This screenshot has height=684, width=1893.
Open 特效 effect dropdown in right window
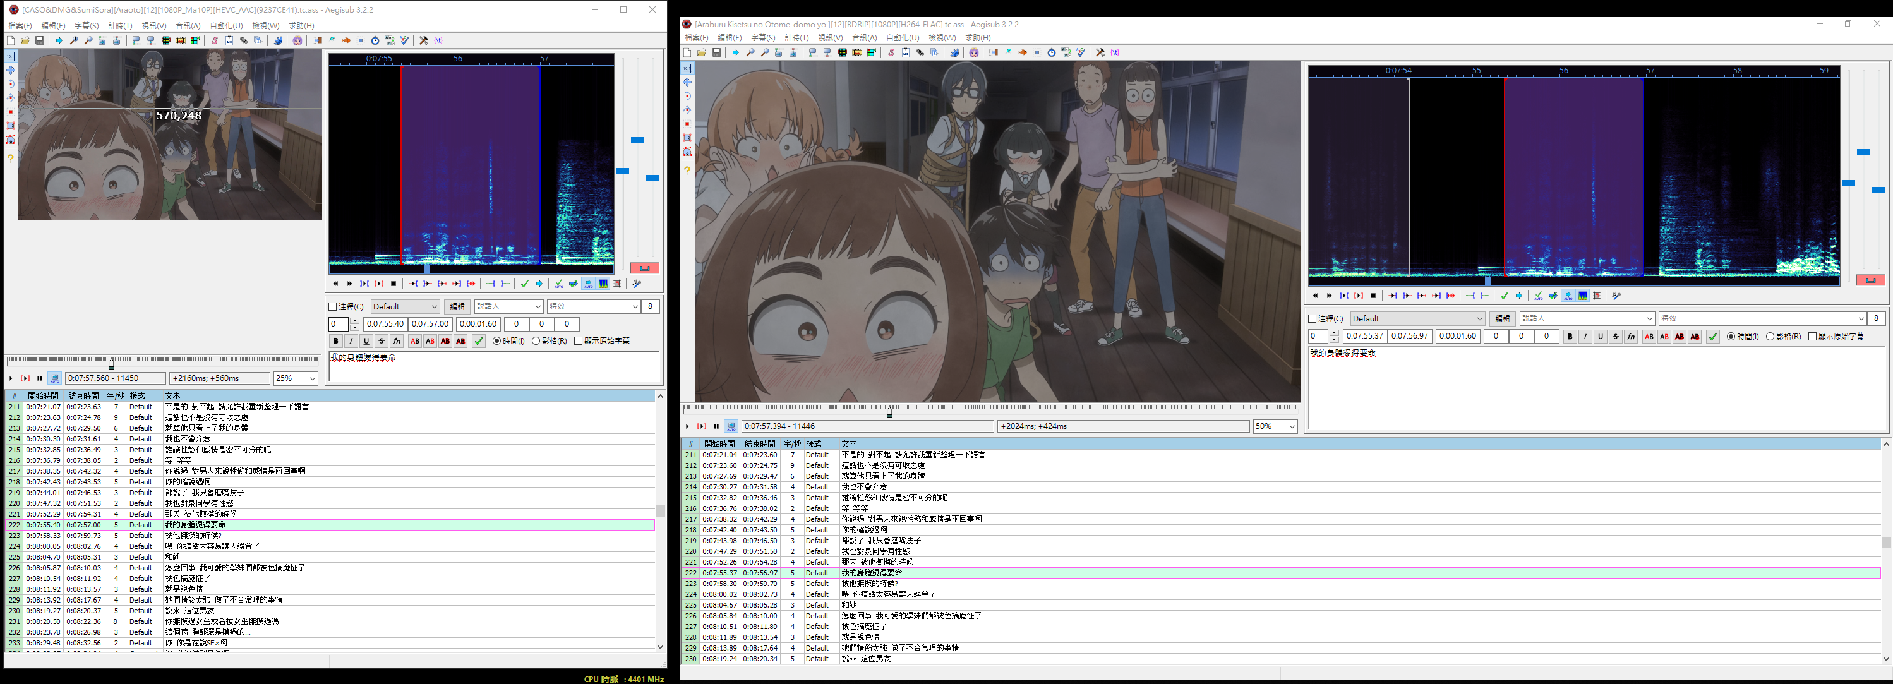pos(1762,318)
